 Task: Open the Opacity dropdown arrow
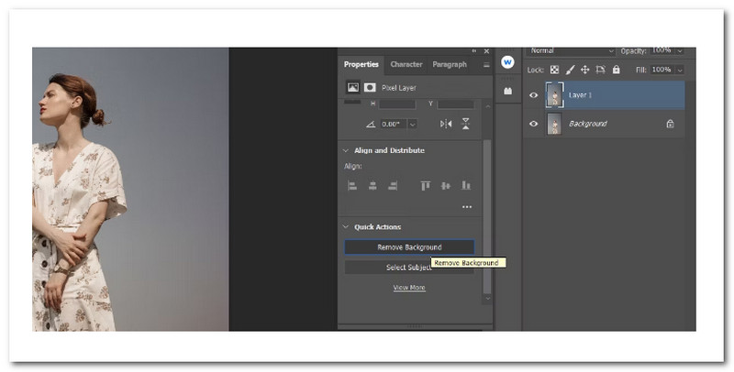click(680, 51)
